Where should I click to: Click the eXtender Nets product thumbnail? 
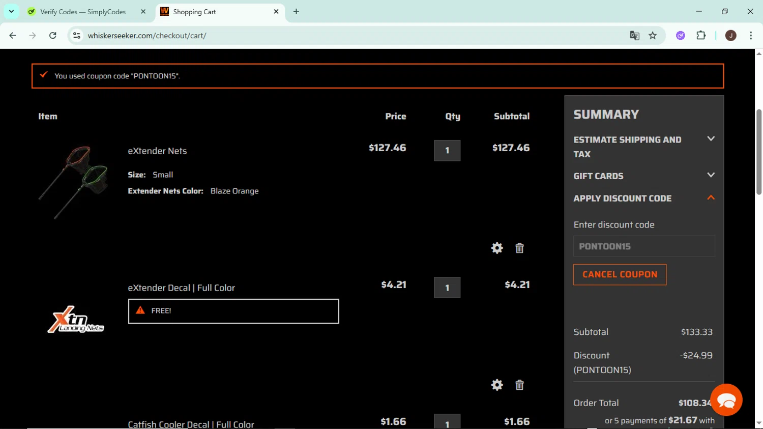74,182
